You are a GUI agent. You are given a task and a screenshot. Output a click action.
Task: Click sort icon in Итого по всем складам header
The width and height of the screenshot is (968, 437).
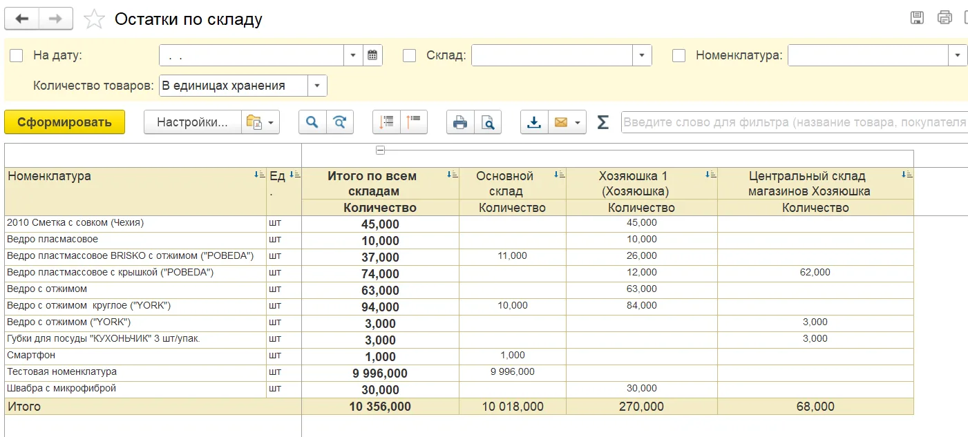[452, 175]
